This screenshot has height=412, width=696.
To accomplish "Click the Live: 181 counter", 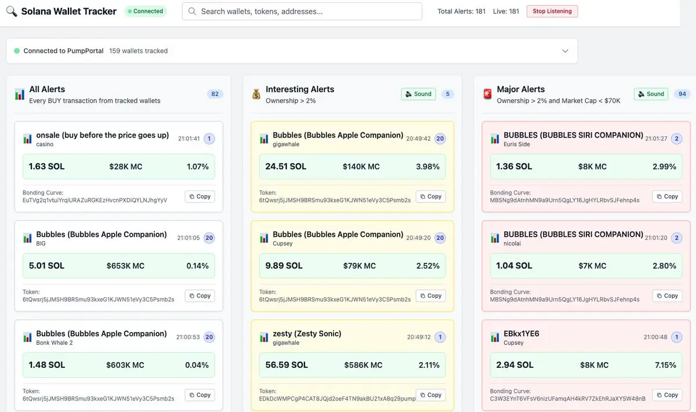I will (x=506, y=12).
